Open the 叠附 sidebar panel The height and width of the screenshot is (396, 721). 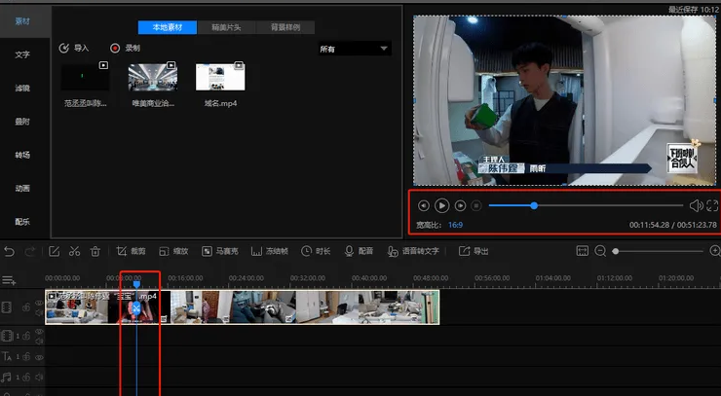click(x=22, y=122)
